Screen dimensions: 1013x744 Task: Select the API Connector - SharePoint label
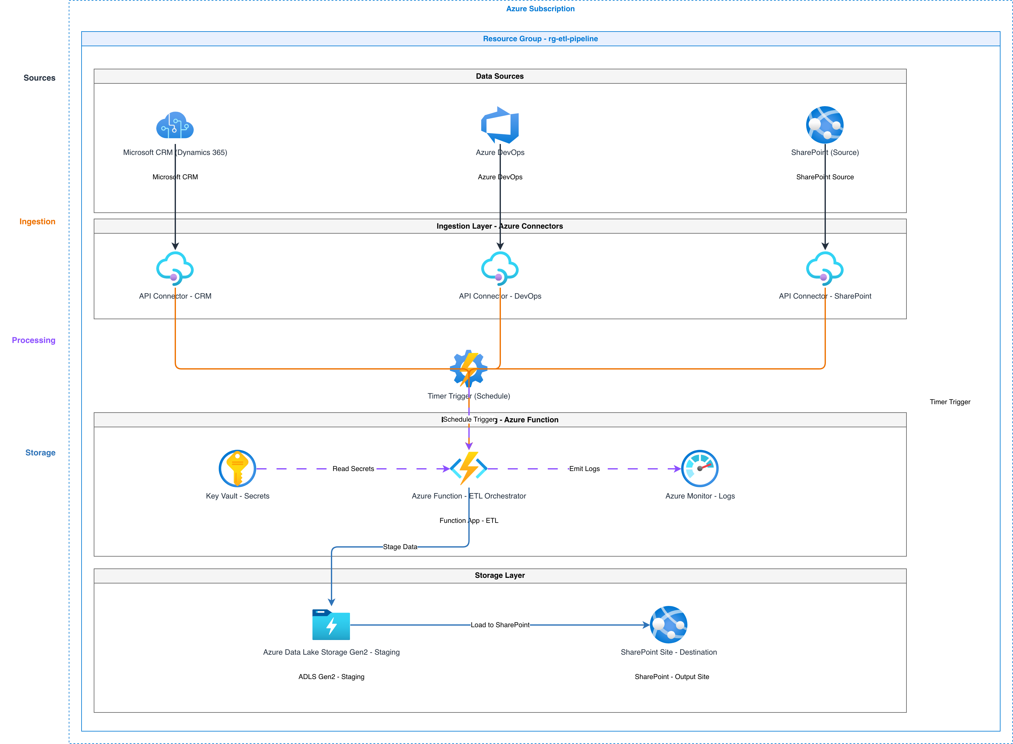825,296
